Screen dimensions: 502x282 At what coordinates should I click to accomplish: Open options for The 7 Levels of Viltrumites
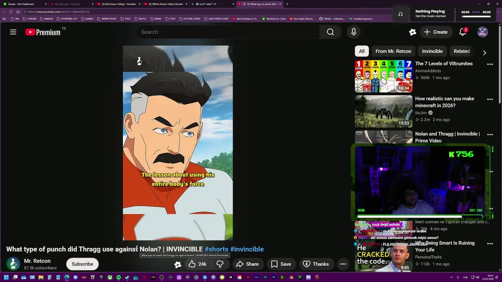click(490, 64)
